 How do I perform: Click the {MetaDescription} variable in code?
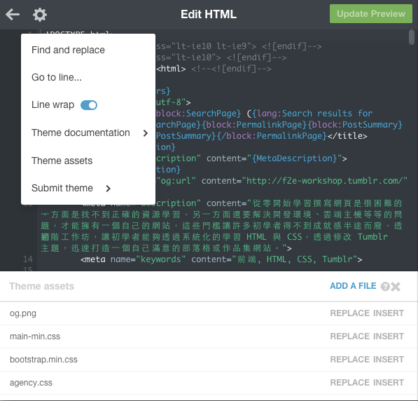point(294,158)
